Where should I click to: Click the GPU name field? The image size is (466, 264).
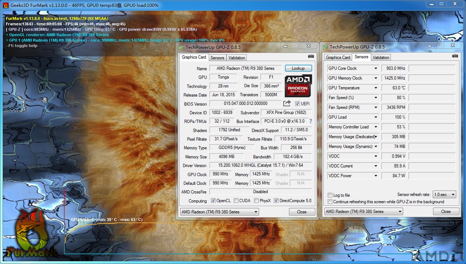click(245, 68)
